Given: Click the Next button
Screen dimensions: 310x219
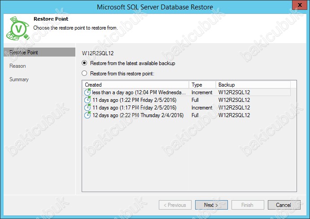Looking at the screenshot, I should click(211, 205).
